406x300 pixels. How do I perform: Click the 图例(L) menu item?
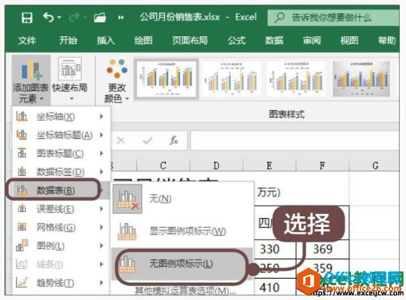62,246
